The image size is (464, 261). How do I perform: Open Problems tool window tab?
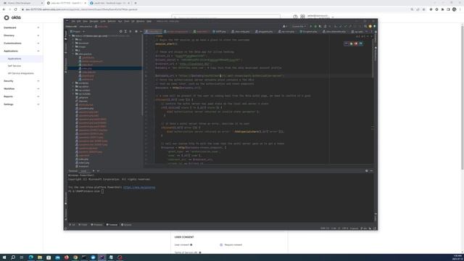pyautogui.click(x=96, y=225)
